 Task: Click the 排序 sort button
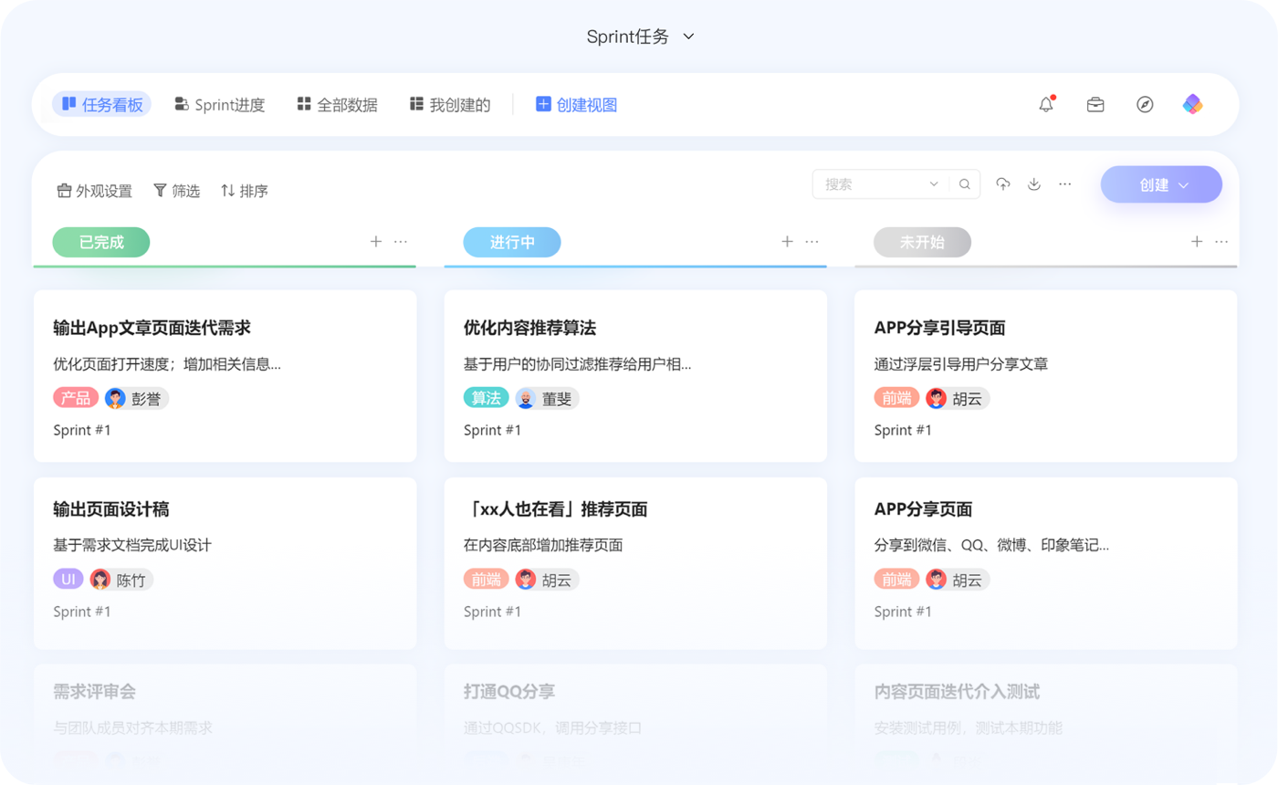point(245,191)
